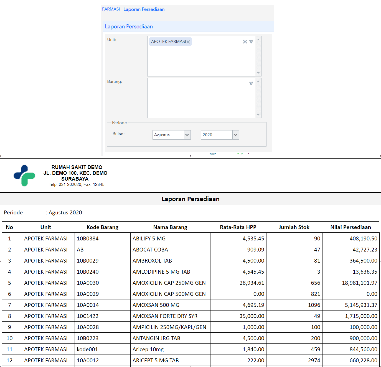Viewport: 381px width, 367px height.
Task: Click the report title Laporan Persediaan
Action: pyautogui.click(x=190, y=199)
